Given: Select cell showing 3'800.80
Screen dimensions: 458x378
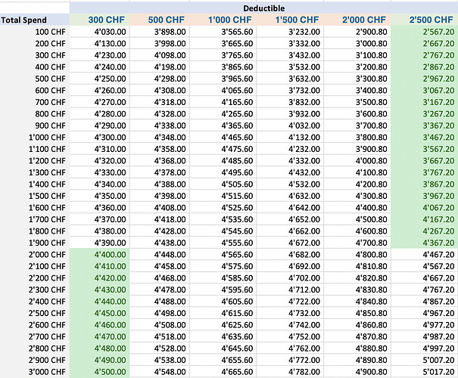Looking at the screenshot, I should (x=357, y=138).
